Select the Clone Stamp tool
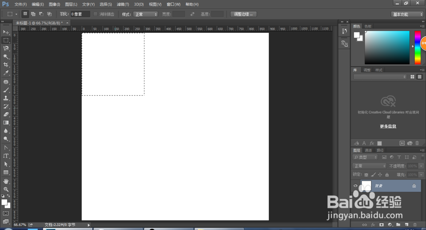The width and height of the screenshot is (426, 230). [6, 98]
